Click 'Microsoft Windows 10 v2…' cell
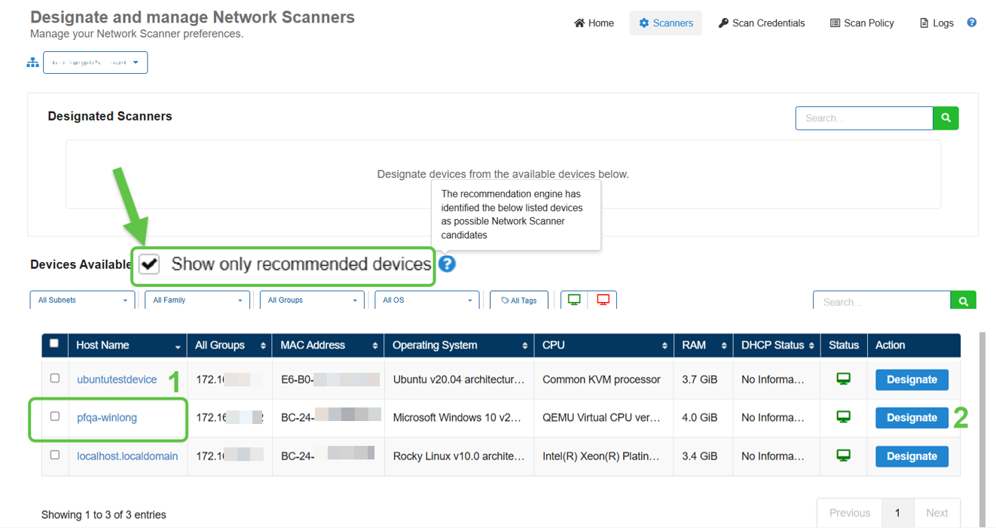Screen dimensions: 996x528 click(457, 417)
